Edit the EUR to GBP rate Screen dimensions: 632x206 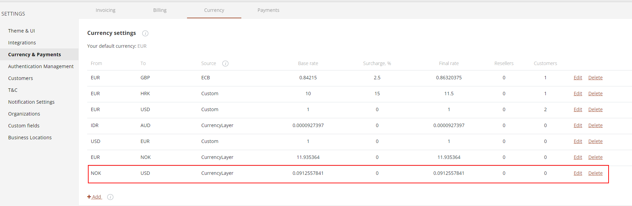pos(578,78)
